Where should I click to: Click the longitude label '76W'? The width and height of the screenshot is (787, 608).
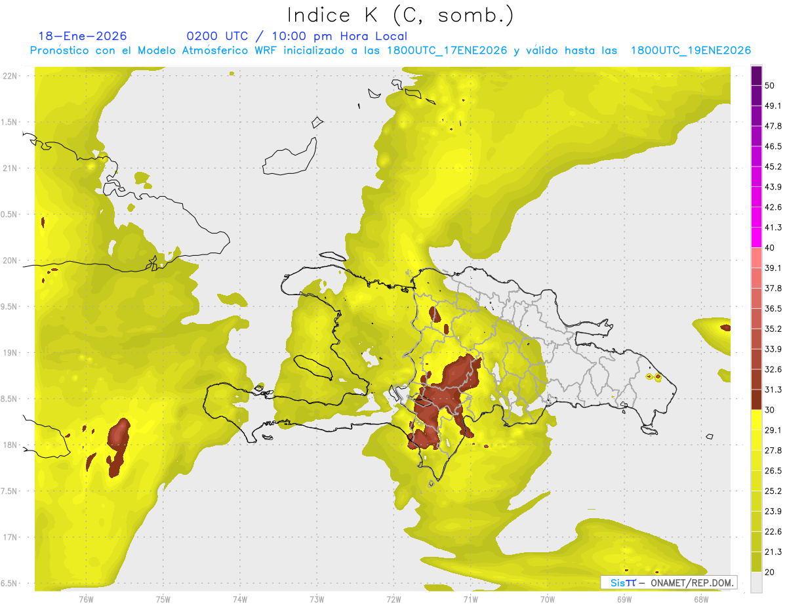click(86, 599)
